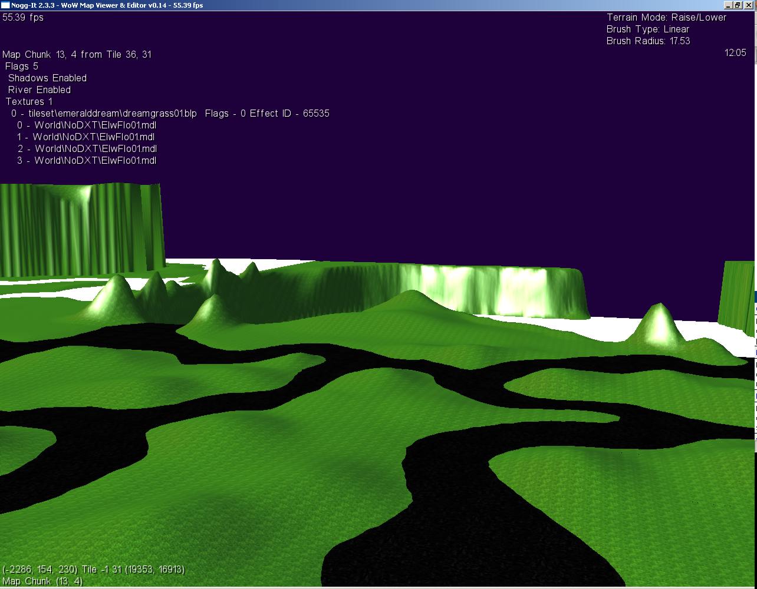Click model entry '1 - World\NoDXT\ElwFlo01.mdl'
Viewport: 757px width, 589px height.
click(87, 137)
